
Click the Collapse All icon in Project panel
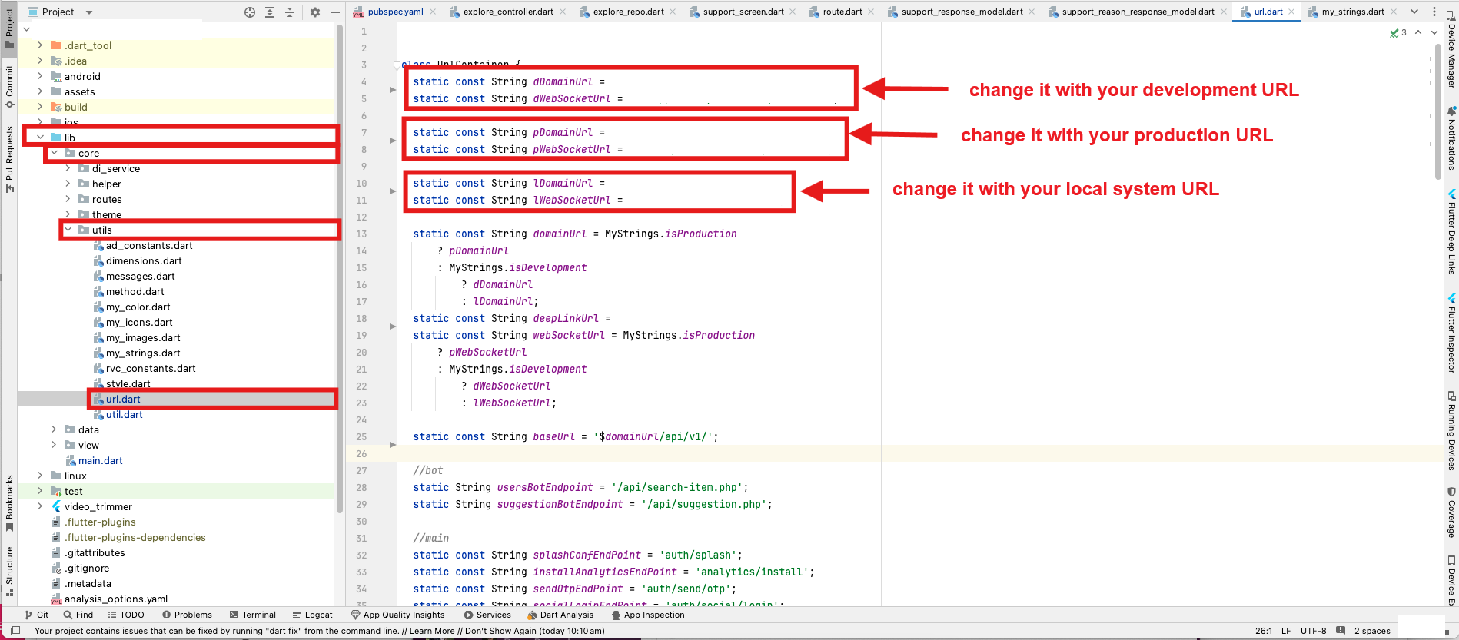click(290, 12)
